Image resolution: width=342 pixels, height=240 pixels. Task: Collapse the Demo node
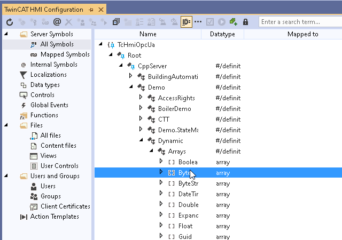pyautogui.click(x=131, y=87)
